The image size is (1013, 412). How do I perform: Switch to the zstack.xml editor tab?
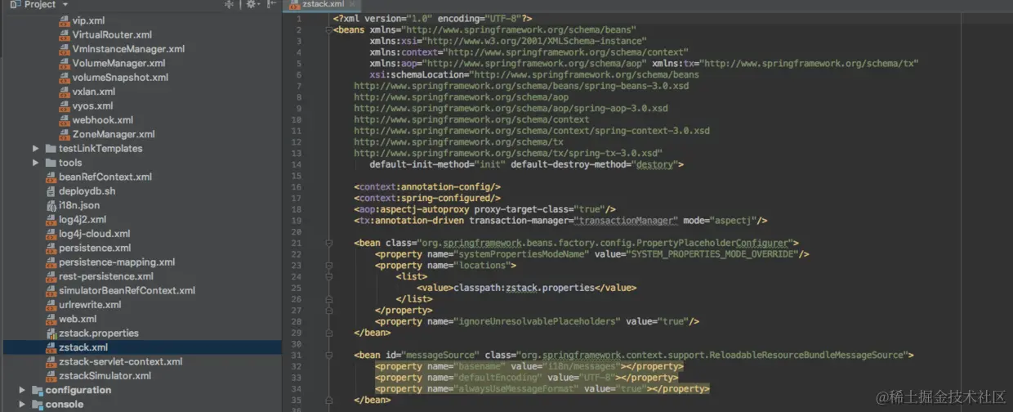tap(323, 4)
